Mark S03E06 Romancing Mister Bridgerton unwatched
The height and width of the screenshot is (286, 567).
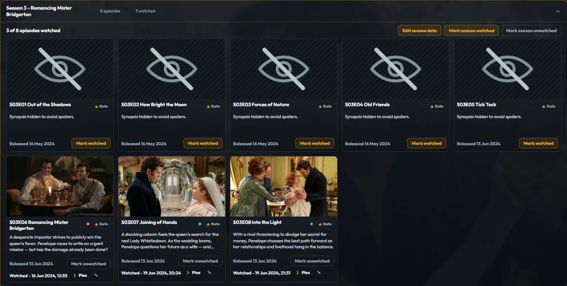[88, 264]
